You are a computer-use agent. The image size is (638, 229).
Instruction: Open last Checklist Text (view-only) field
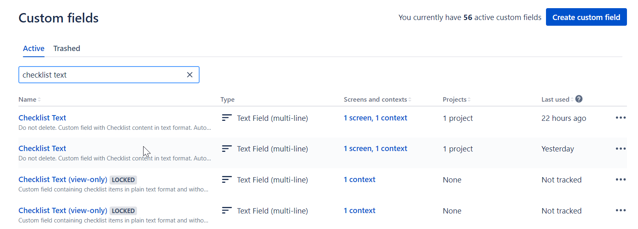(63, 211)
